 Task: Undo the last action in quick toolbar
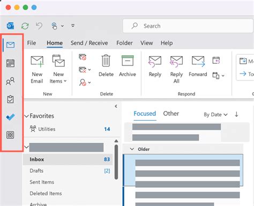point(39,26)
